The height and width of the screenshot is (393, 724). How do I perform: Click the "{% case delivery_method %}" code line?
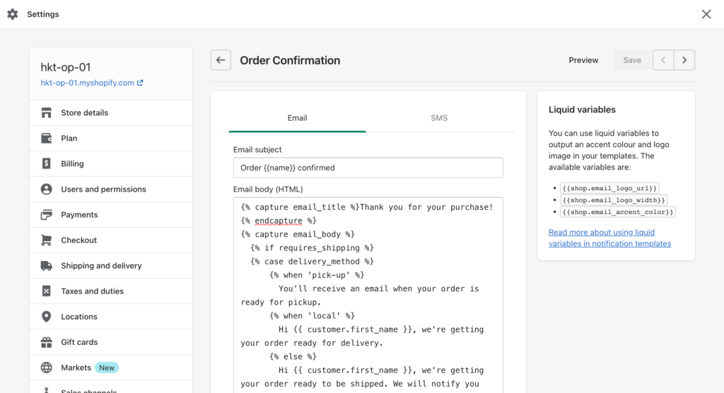(312, 262)
